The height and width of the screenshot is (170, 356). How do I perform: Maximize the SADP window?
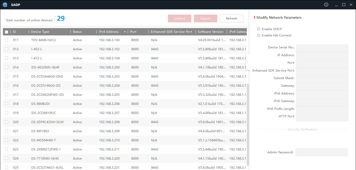[343, 5]
